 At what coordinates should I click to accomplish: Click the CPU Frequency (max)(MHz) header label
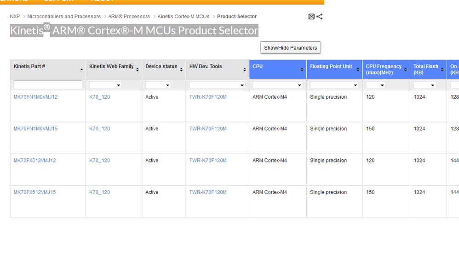pyautogui.click(x=384, y=70)
